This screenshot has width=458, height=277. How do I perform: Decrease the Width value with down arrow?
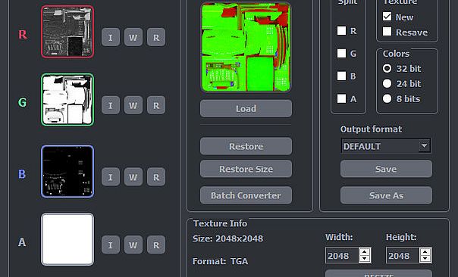coord(365,259)
